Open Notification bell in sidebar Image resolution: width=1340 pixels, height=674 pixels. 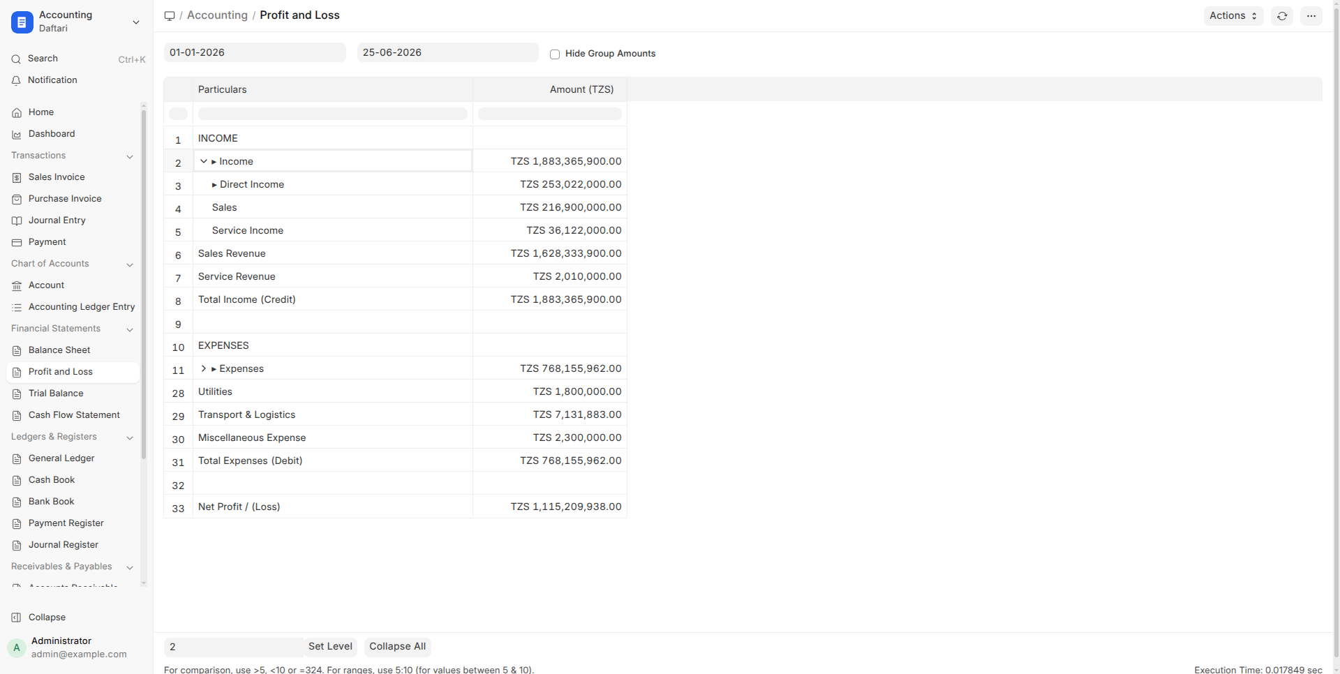pos(16,81)
